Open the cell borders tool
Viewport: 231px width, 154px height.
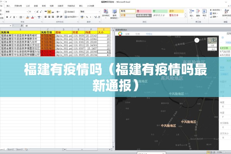(x=21, y=17)
